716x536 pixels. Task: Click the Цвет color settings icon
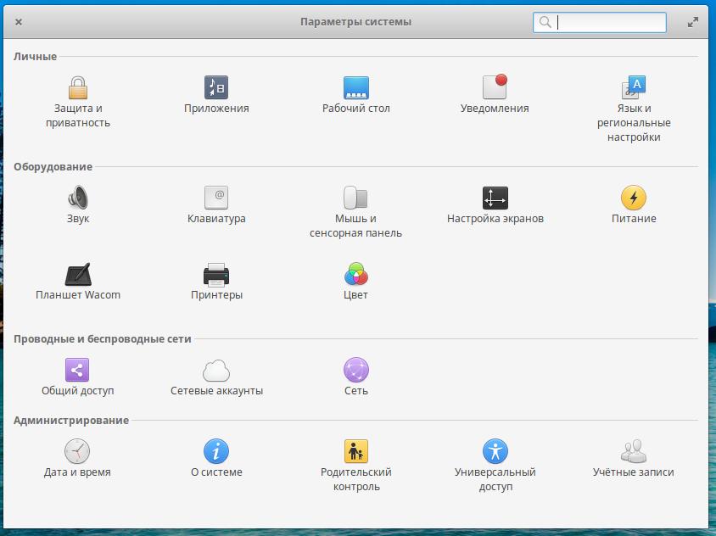coord(356,275)
